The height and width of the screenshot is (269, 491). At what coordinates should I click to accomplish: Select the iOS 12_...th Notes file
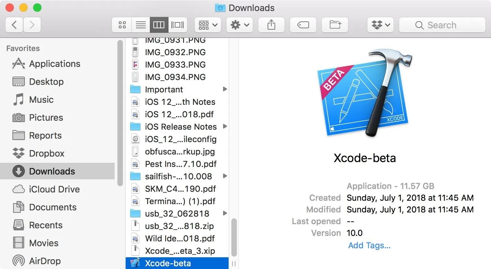tap(177, 102)
